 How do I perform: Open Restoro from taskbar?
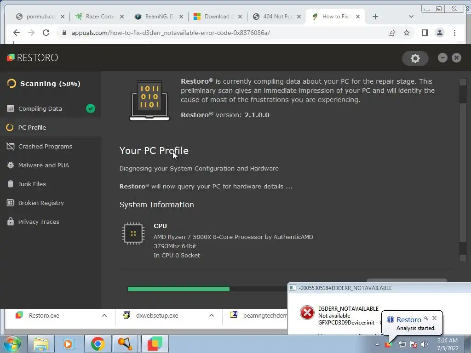tap(155, 344)
